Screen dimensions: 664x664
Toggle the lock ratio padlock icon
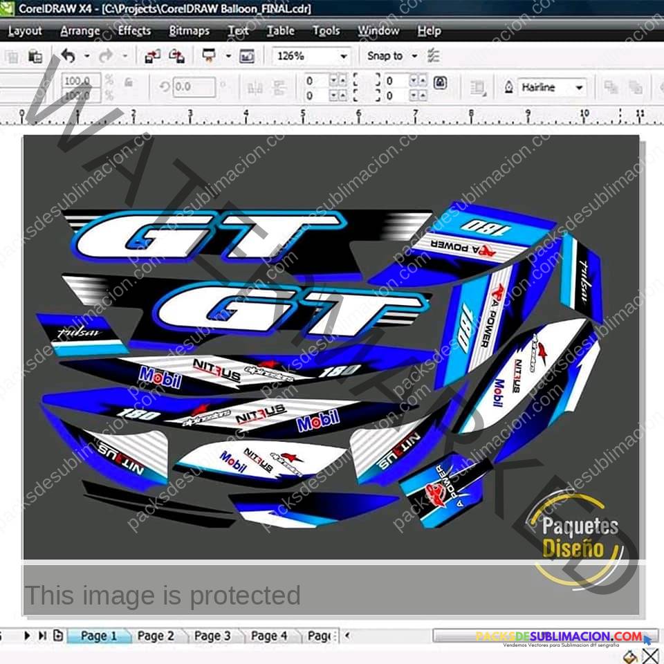point(129,82)
